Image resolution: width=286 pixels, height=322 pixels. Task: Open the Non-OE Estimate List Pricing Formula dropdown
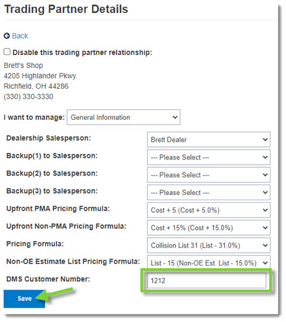208,262
